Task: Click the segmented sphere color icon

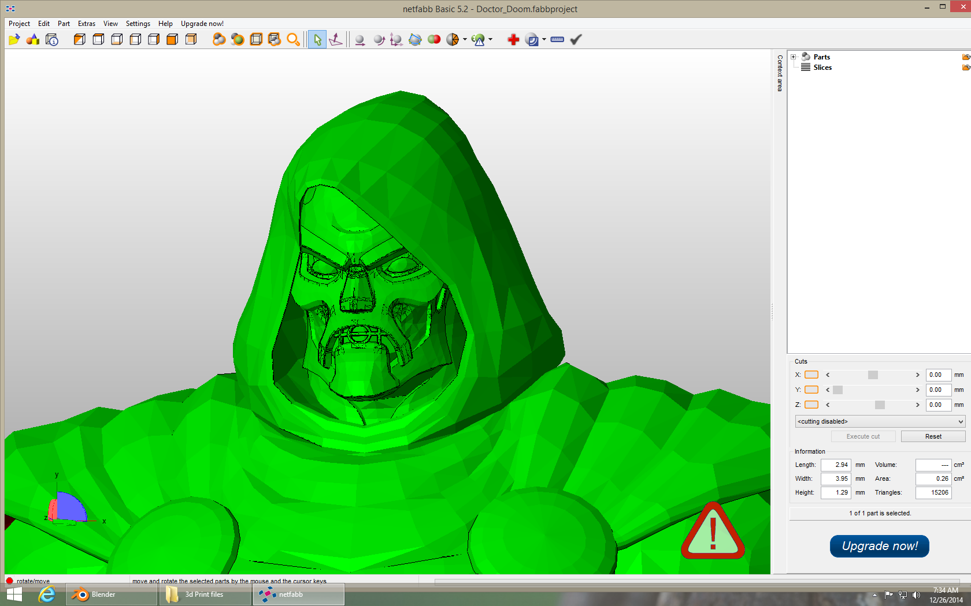Action: pos(453,39)
